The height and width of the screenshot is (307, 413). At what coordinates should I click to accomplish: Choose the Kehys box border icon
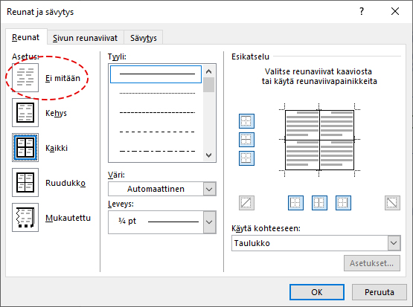[25, 112]
